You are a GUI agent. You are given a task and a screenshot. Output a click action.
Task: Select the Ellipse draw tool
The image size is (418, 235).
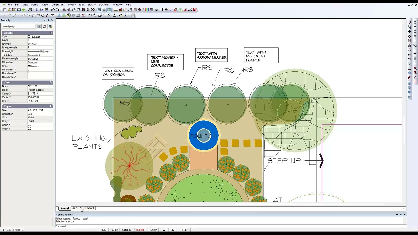click(x=52, y=15)
